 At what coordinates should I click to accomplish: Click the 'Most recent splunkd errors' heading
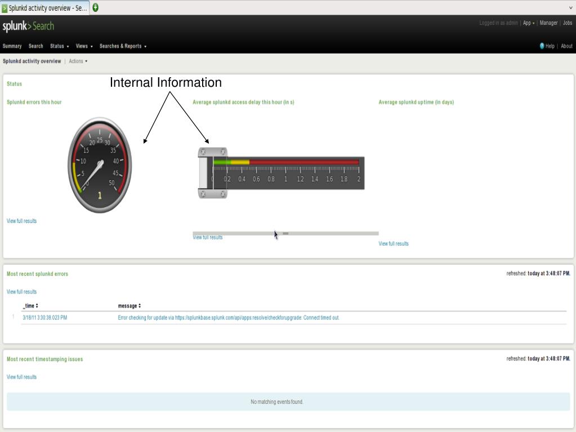pos(38,274)
